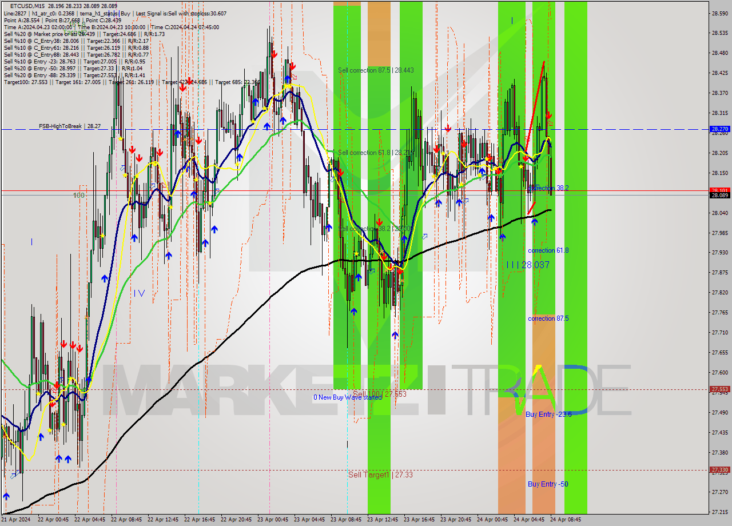Click the 27.600 price axis value
The width and height of the screenshot is (732, 526).
(719, 372)
